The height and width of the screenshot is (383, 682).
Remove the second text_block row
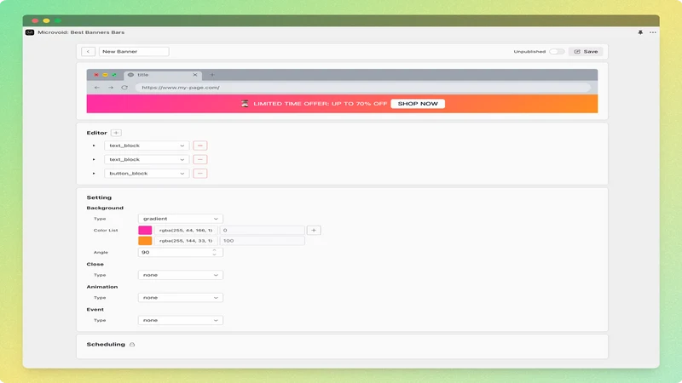200,160
